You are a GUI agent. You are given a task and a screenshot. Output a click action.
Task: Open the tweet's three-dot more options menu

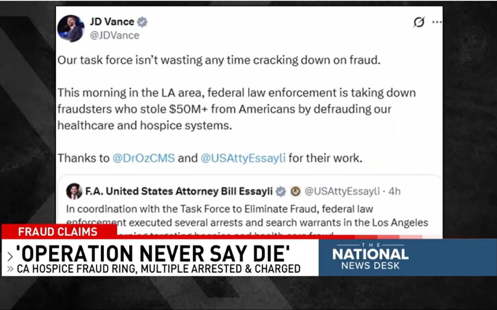(x=437, y=21)
